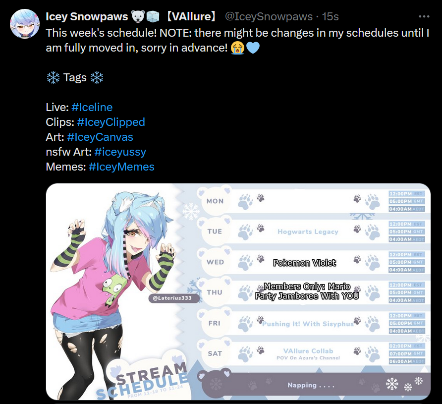Visit the @IceySnowpaws handle link

tap(269, 17)
